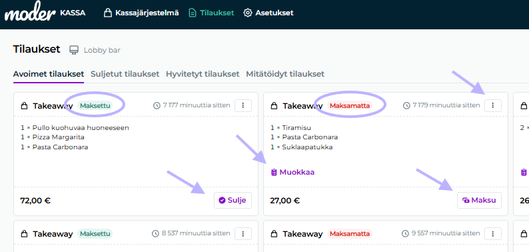The image size is (529, 252).
Task: Open three-dot menu on 72,00 € order
Action: 243,105
